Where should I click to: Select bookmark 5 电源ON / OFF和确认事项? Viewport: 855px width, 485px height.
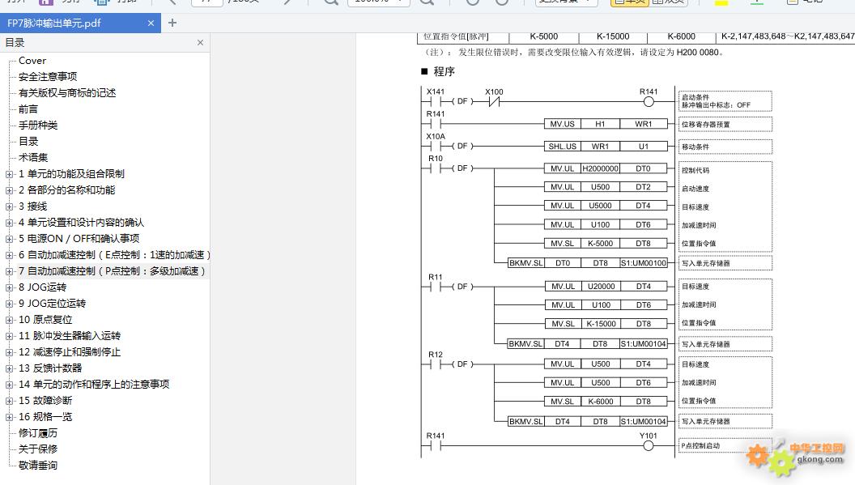79,238
